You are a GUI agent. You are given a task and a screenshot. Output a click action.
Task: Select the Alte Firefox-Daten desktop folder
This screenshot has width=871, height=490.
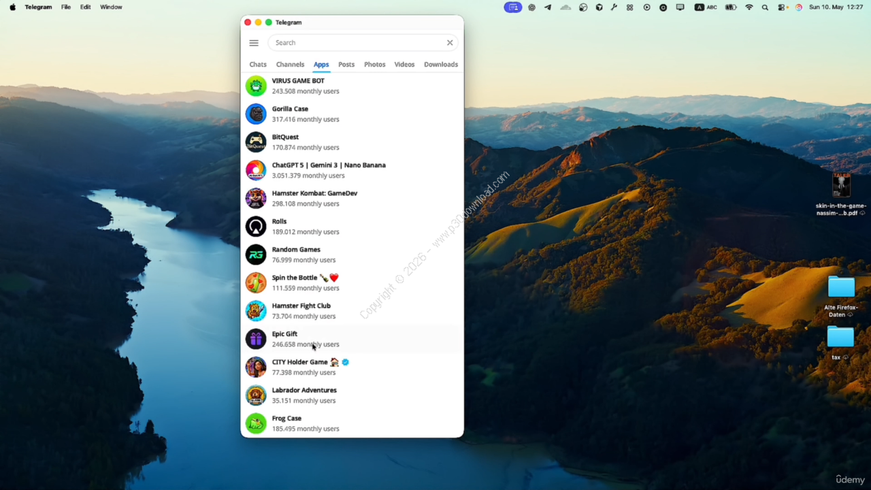(x=841, y=297)
